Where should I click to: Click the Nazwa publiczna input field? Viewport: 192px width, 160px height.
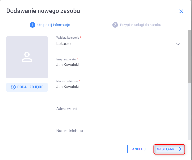118,87
